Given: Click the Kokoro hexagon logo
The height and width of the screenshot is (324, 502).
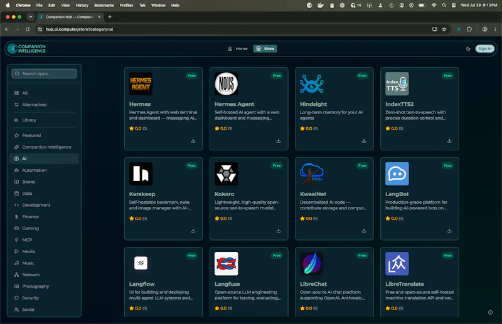Looking at the screenshot, I should [226, 174].
